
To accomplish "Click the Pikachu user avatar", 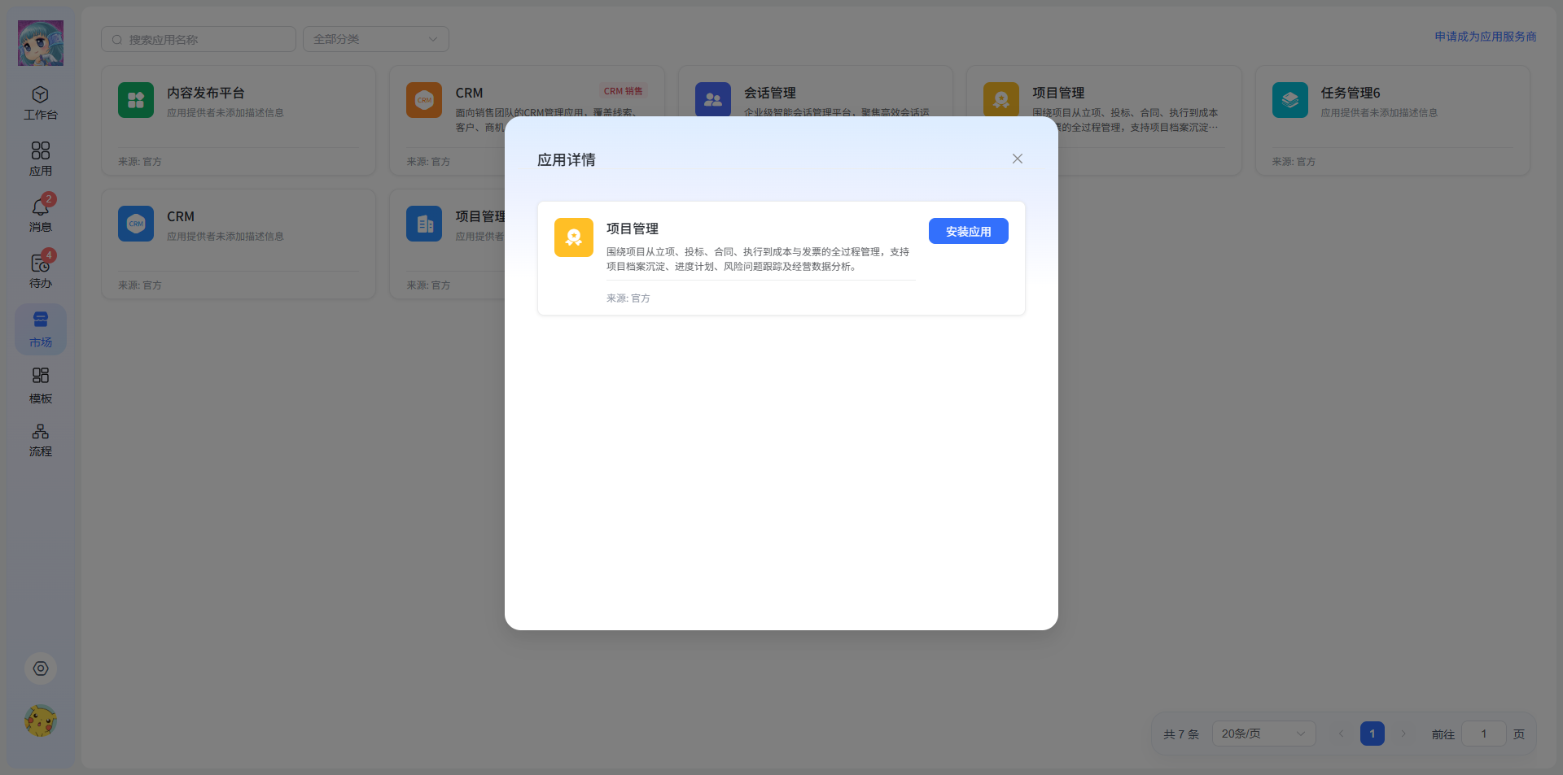I will point(41,721).
